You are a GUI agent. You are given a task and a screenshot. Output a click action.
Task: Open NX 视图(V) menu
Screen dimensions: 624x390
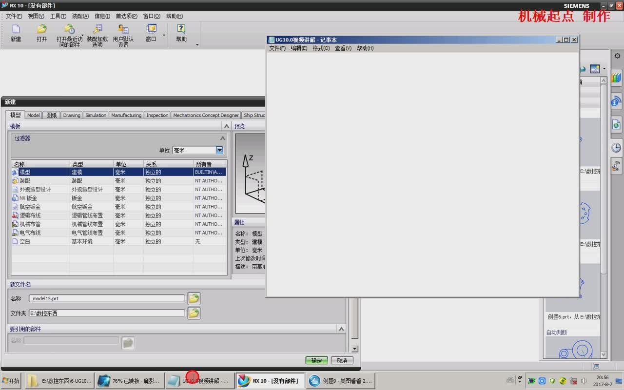(x=36, y=16)
